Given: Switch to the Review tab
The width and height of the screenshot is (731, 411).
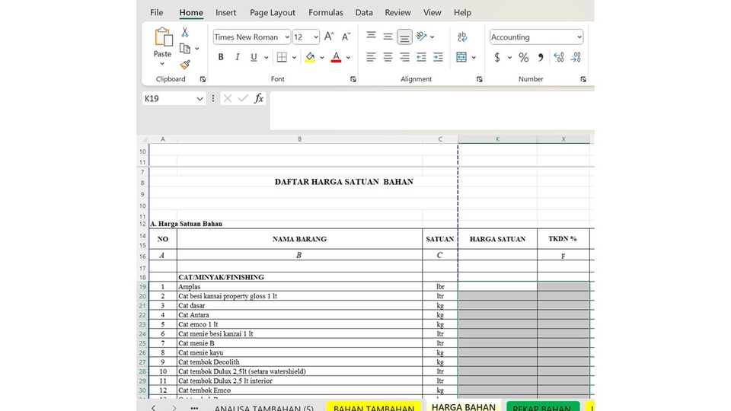Looking at the screenshot, I should tap(397, 13).
